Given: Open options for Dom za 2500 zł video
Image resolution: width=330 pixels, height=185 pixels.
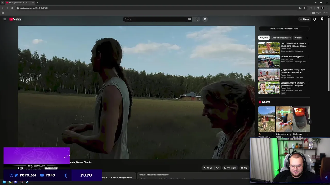Looking at the screenshot, I should [309, 83].
